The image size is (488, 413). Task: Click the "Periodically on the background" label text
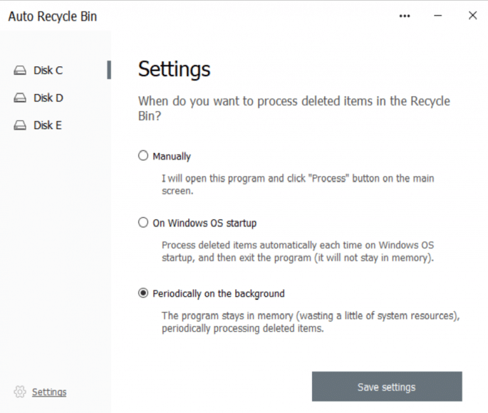(x=219, y=293)
